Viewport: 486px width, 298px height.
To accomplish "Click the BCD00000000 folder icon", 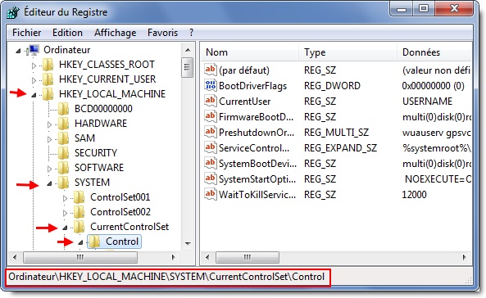I will coord(64,109).
